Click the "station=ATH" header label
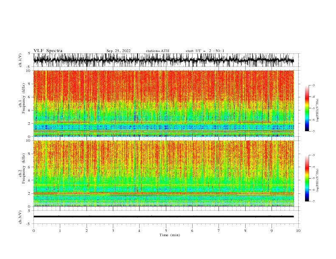Screen dimensions: 336x259 pyautogui.click(x=157, y=51)
